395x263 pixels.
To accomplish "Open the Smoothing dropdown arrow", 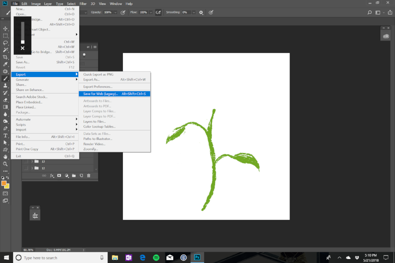I will coord(194,12).
